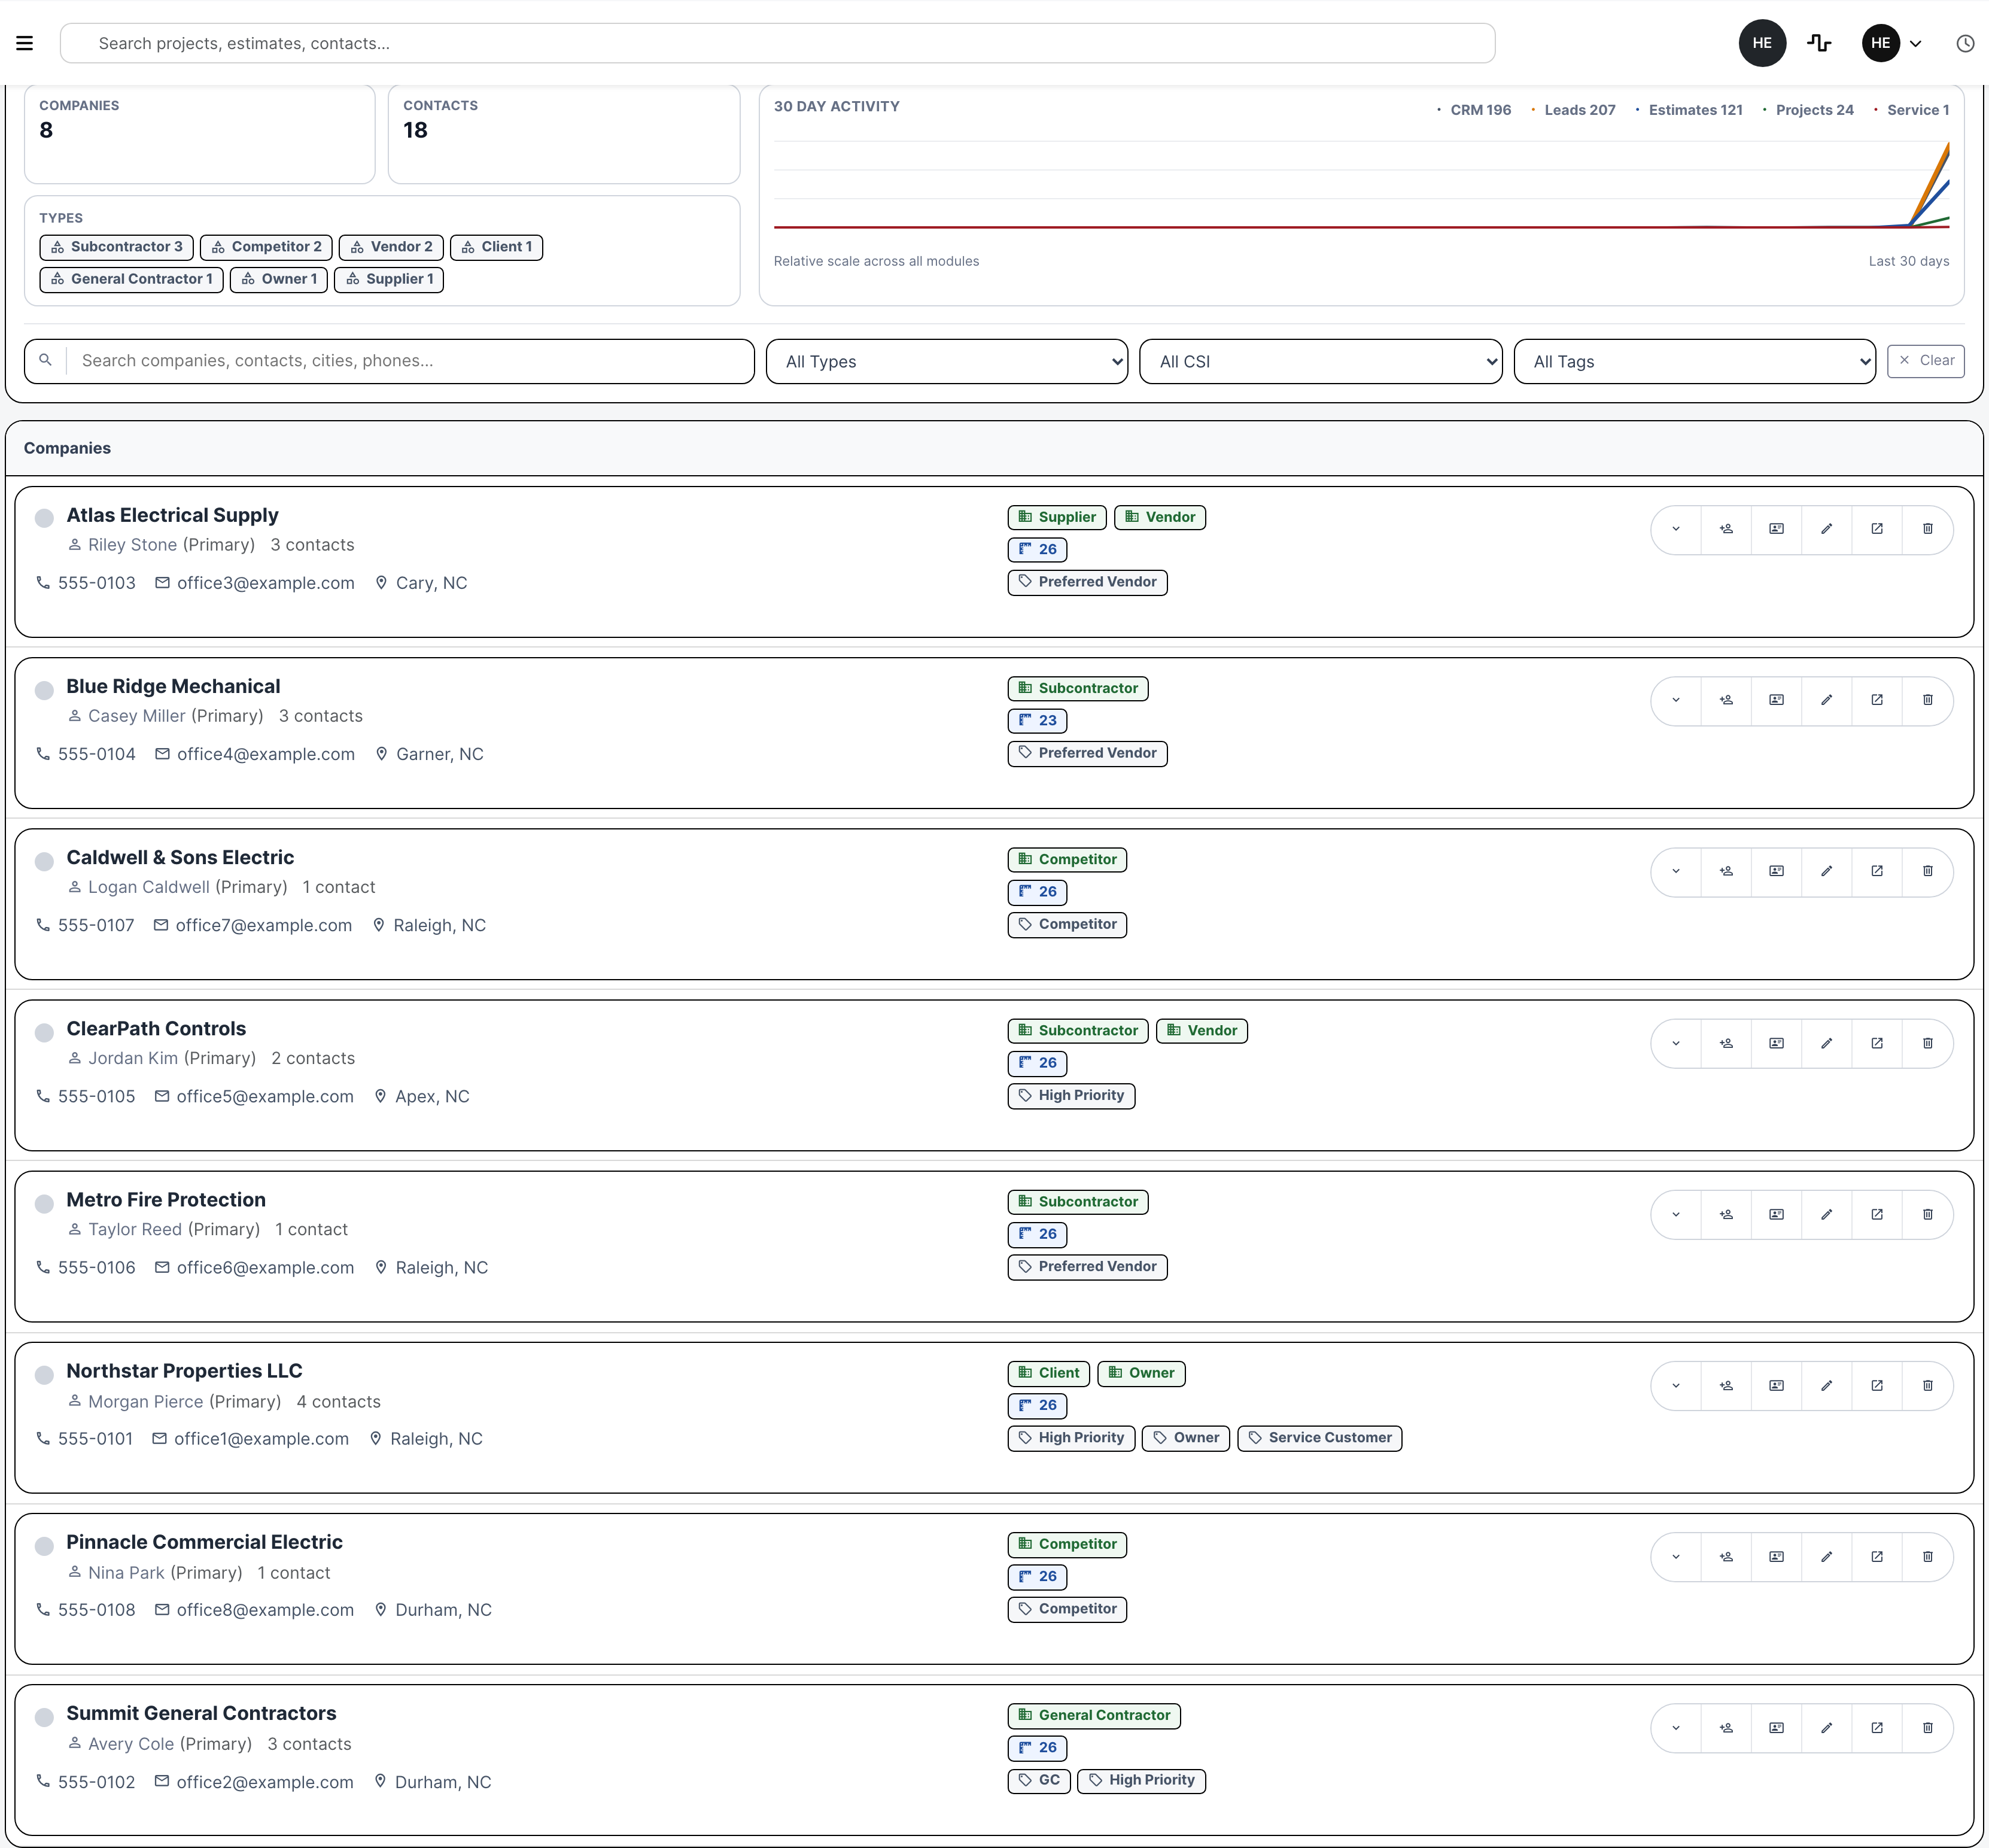Viewport: 1989px width, 1848px height.
Task: Open the Northstar Properties LLC company name
Action: [x=184, y=1371]
